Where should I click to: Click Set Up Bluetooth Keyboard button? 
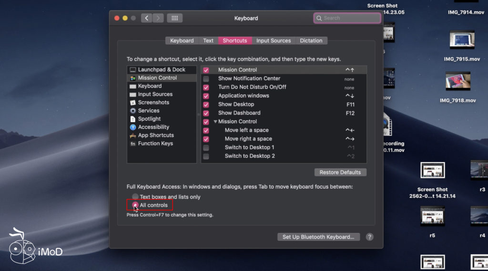point(318,237)
